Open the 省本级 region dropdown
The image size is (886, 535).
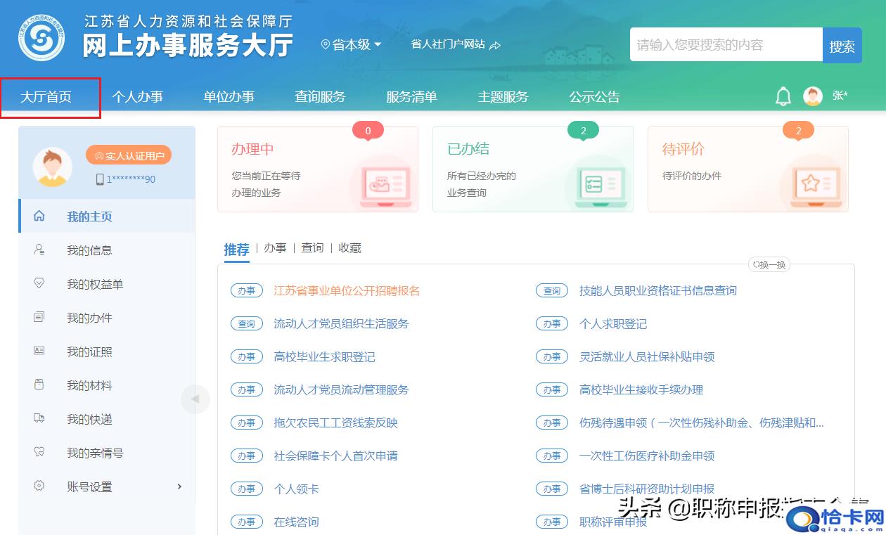[352, 44]
